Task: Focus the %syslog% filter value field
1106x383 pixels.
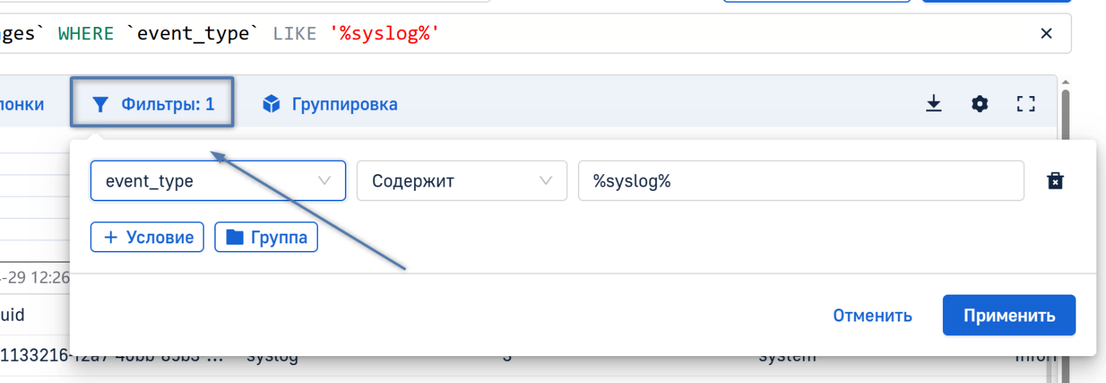Action: 800,181
